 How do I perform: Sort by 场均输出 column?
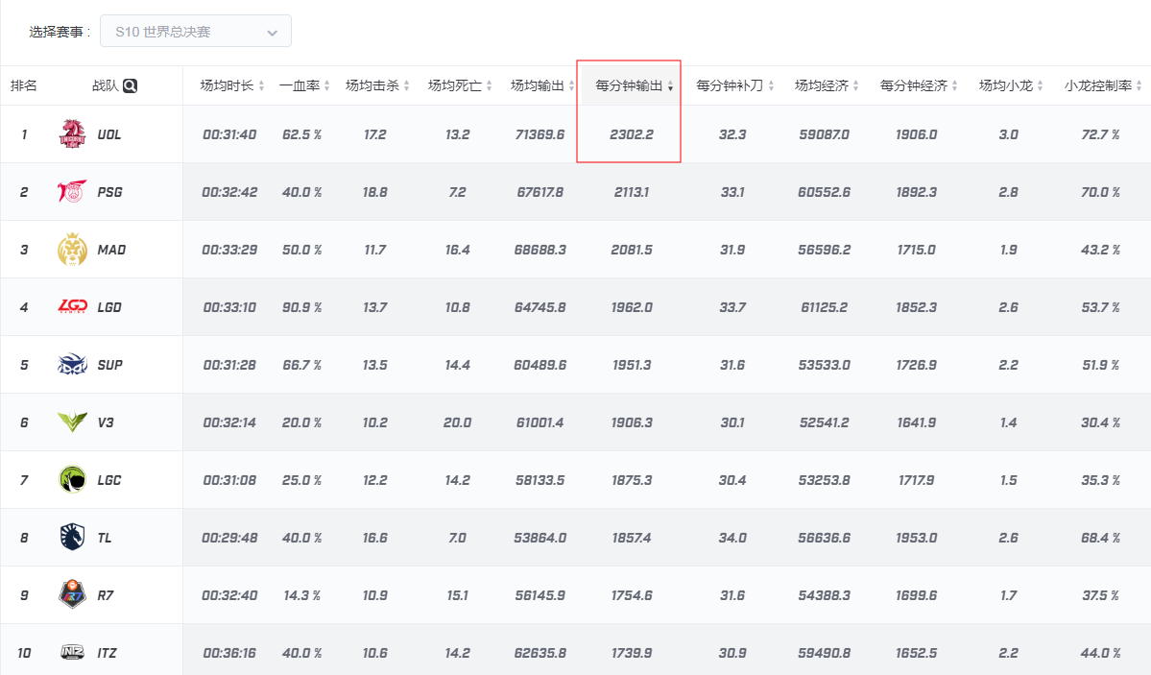pos(541,86)
